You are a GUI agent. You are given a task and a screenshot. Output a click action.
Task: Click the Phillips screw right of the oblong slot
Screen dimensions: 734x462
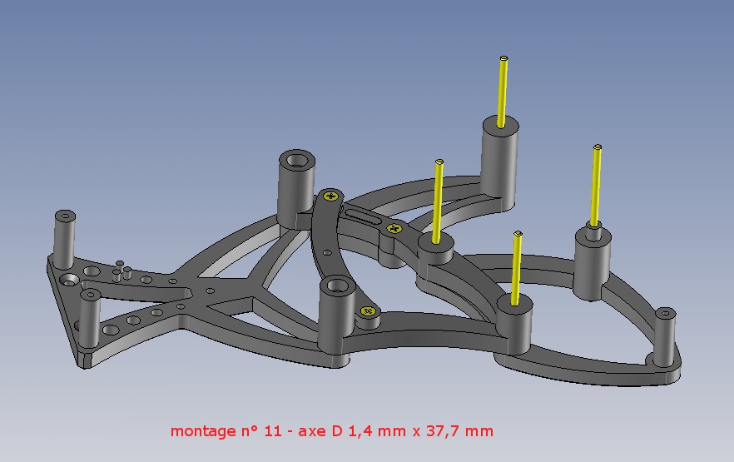[394, 228]
